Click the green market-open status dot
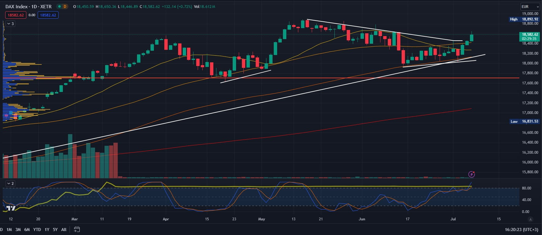The width and height of the screenshot is (542, 235). tap(59, 6)
